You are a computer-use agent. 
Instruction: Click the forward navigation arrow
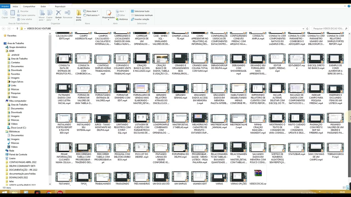[9, 28]
